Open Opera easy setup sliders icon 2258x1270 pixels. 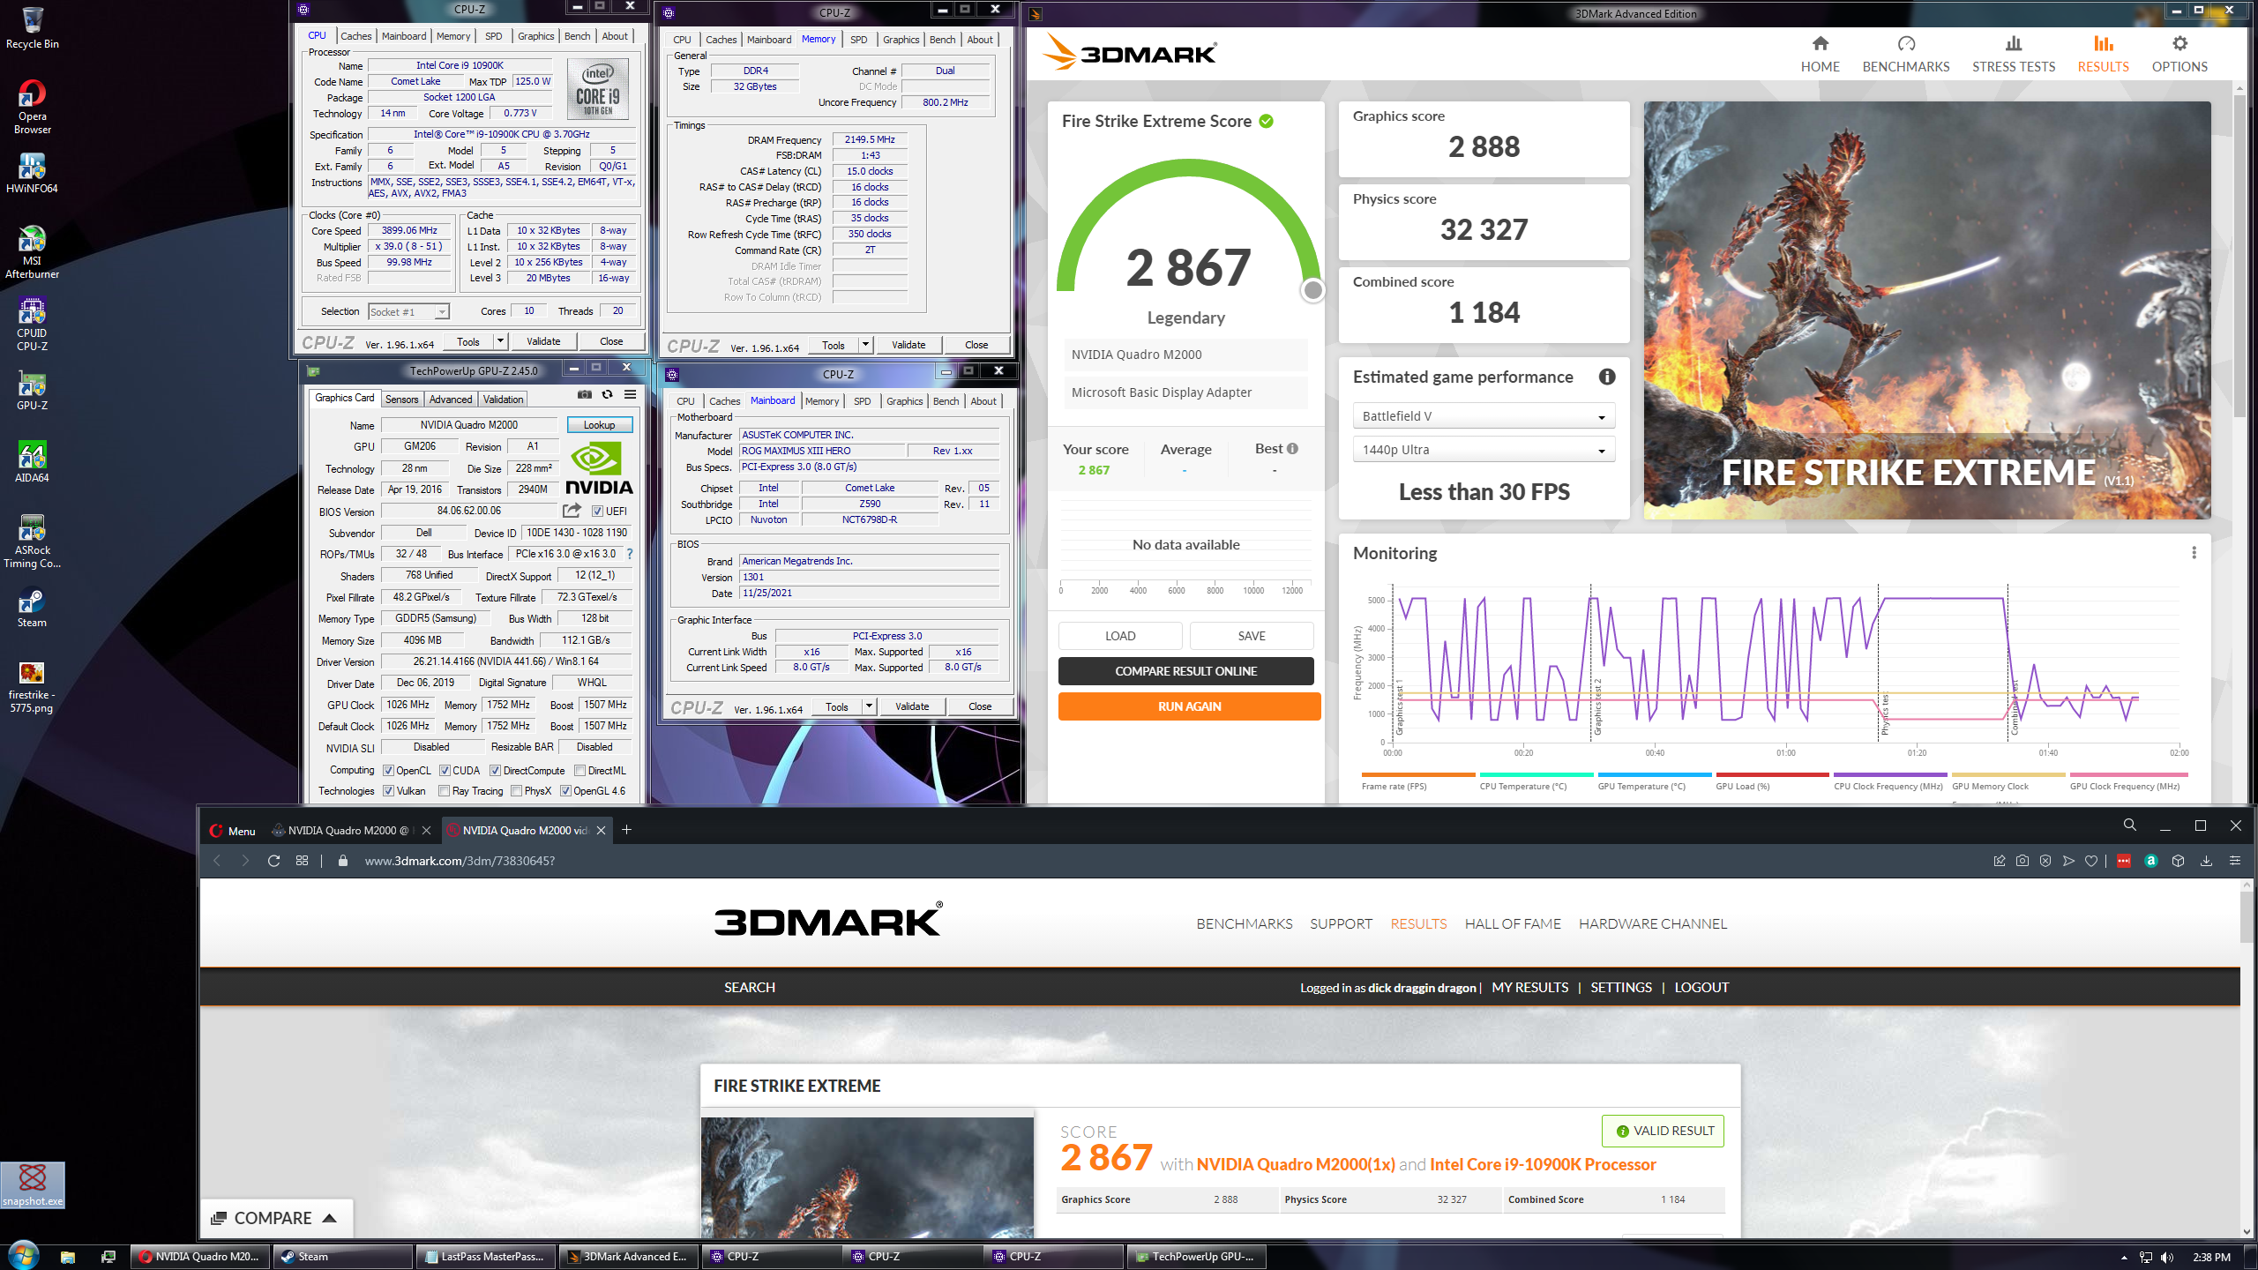coord(2234,861)
